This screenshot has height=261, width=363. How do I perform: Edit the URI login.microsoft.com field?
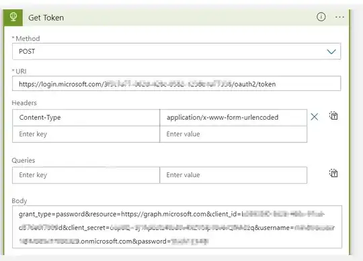pos(176,83)
